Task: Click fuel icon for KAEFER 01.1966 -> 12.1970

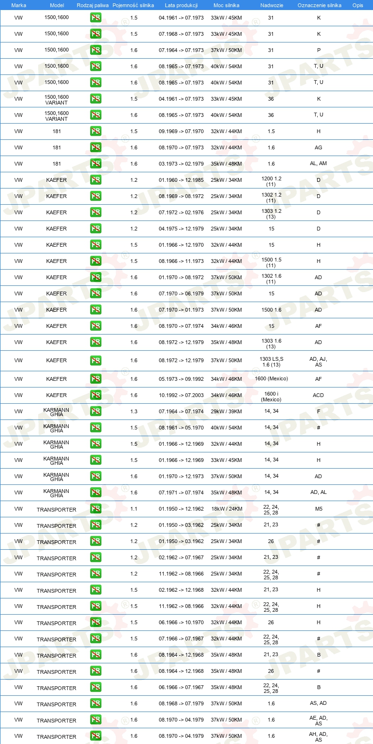Action: [95, 245]
